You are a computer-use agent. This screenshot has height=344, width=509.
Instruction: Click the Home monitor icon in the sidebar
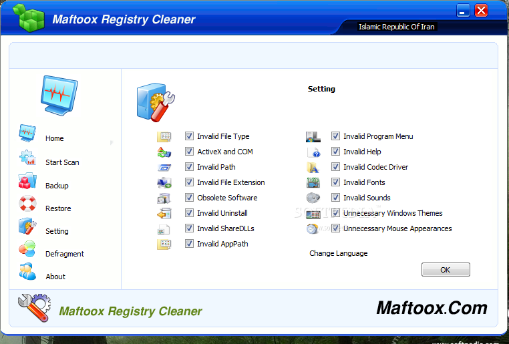click(27, 133)
